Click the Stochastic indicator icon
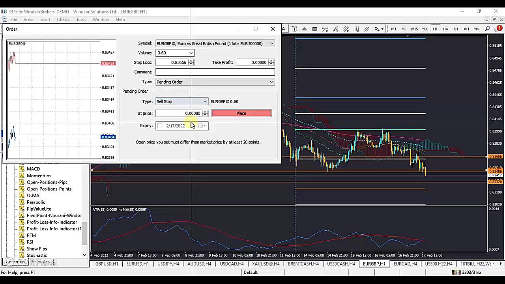Viewport: 505px width, 284px height. [22, 256]
